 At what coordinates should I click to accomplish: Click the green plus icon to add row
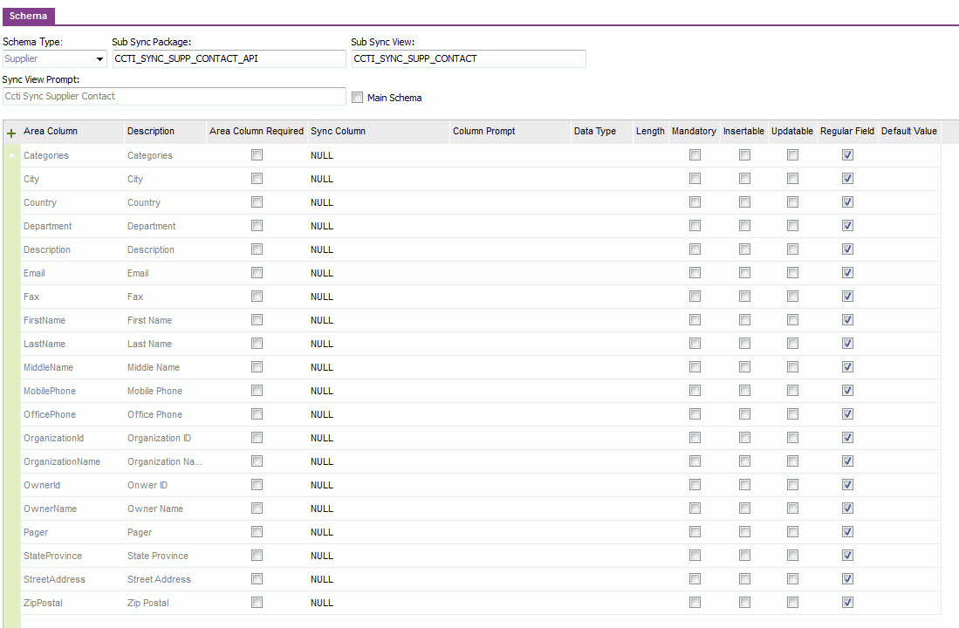(x=10, y=133)
